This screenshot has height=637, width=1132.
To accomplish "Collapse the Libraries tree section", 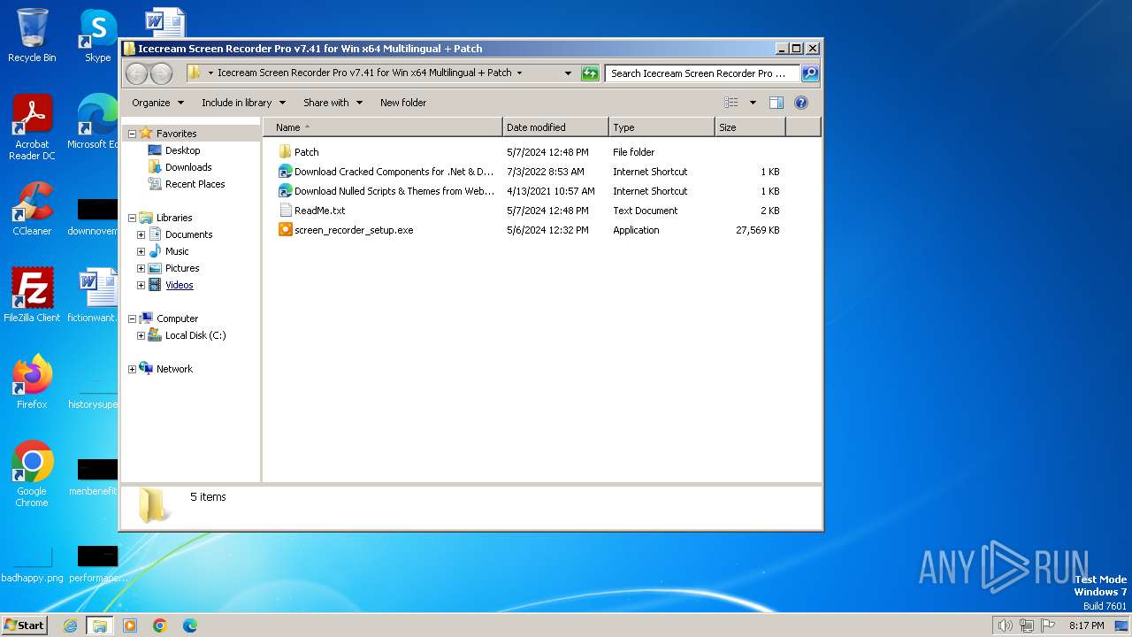I will click(133, 218).
